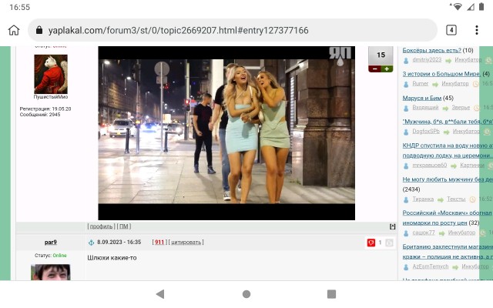The image size is (493, 308).
Task: Click the "Сообщений: 2945" text
Action: (x=40, y=115)
